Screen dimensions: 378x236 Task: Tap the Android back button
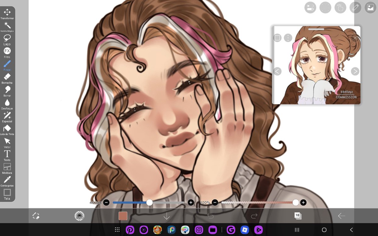(x=352, y=230)
